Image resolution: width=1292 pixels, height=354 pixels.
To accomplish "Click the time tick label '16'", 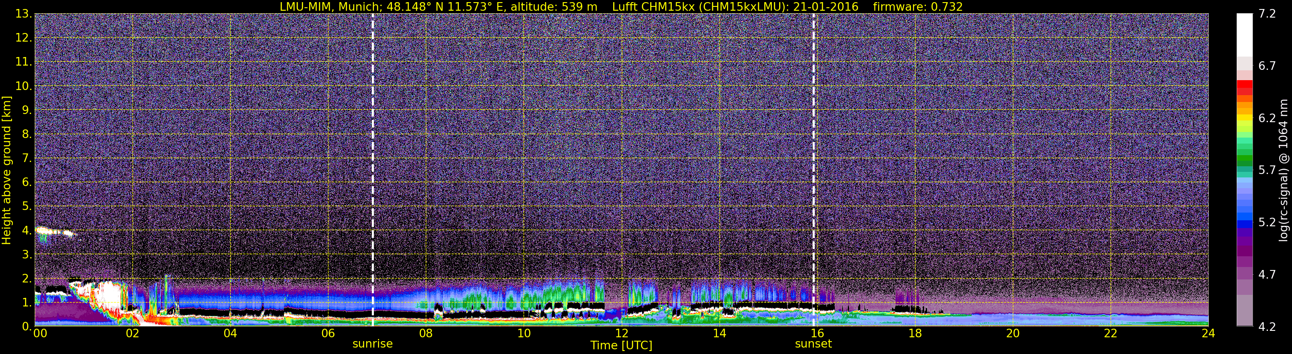I will tap(817, 333).
